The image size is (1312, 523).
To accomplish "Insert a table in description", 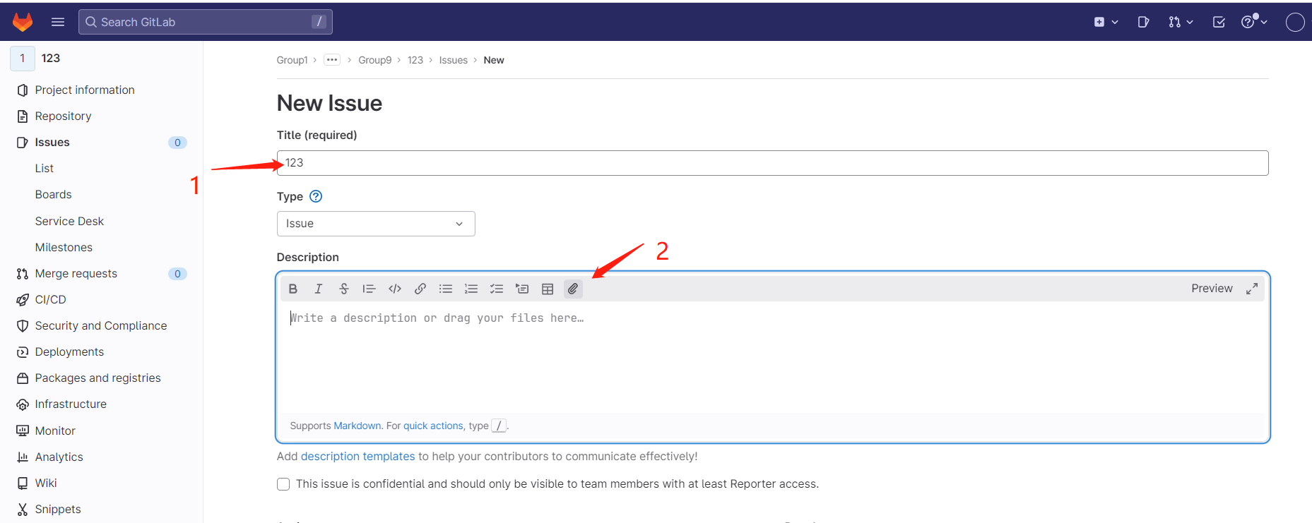I will pos(548,289).
